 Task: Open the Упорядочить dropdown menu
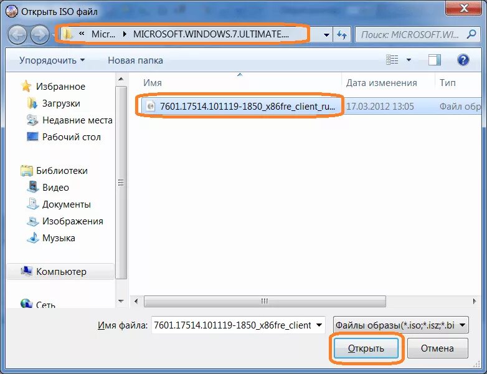tap(52, 60)
